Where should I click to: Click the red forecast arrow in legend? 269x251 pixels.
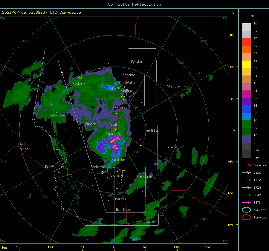click(246, 165)
